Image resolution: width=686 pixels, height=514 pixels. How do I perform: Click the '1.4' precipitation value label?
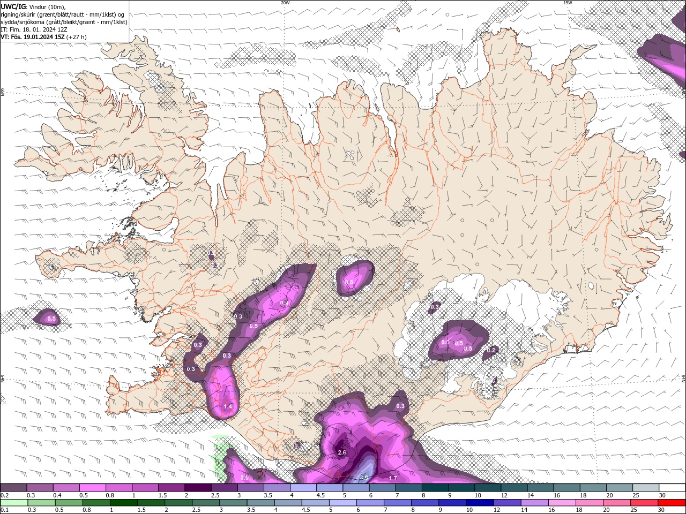tap(228, 407)
